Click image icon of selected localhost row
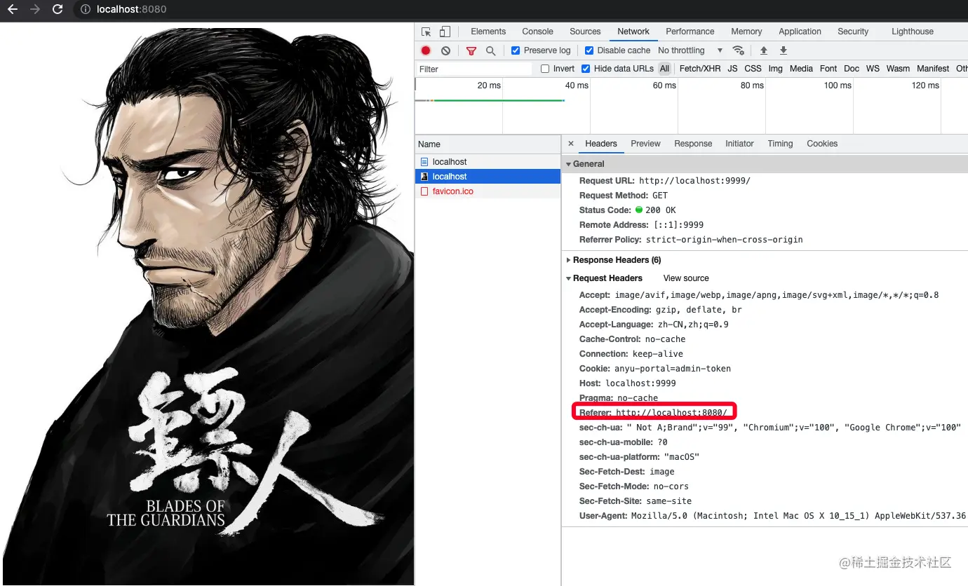 coord(424,177)
